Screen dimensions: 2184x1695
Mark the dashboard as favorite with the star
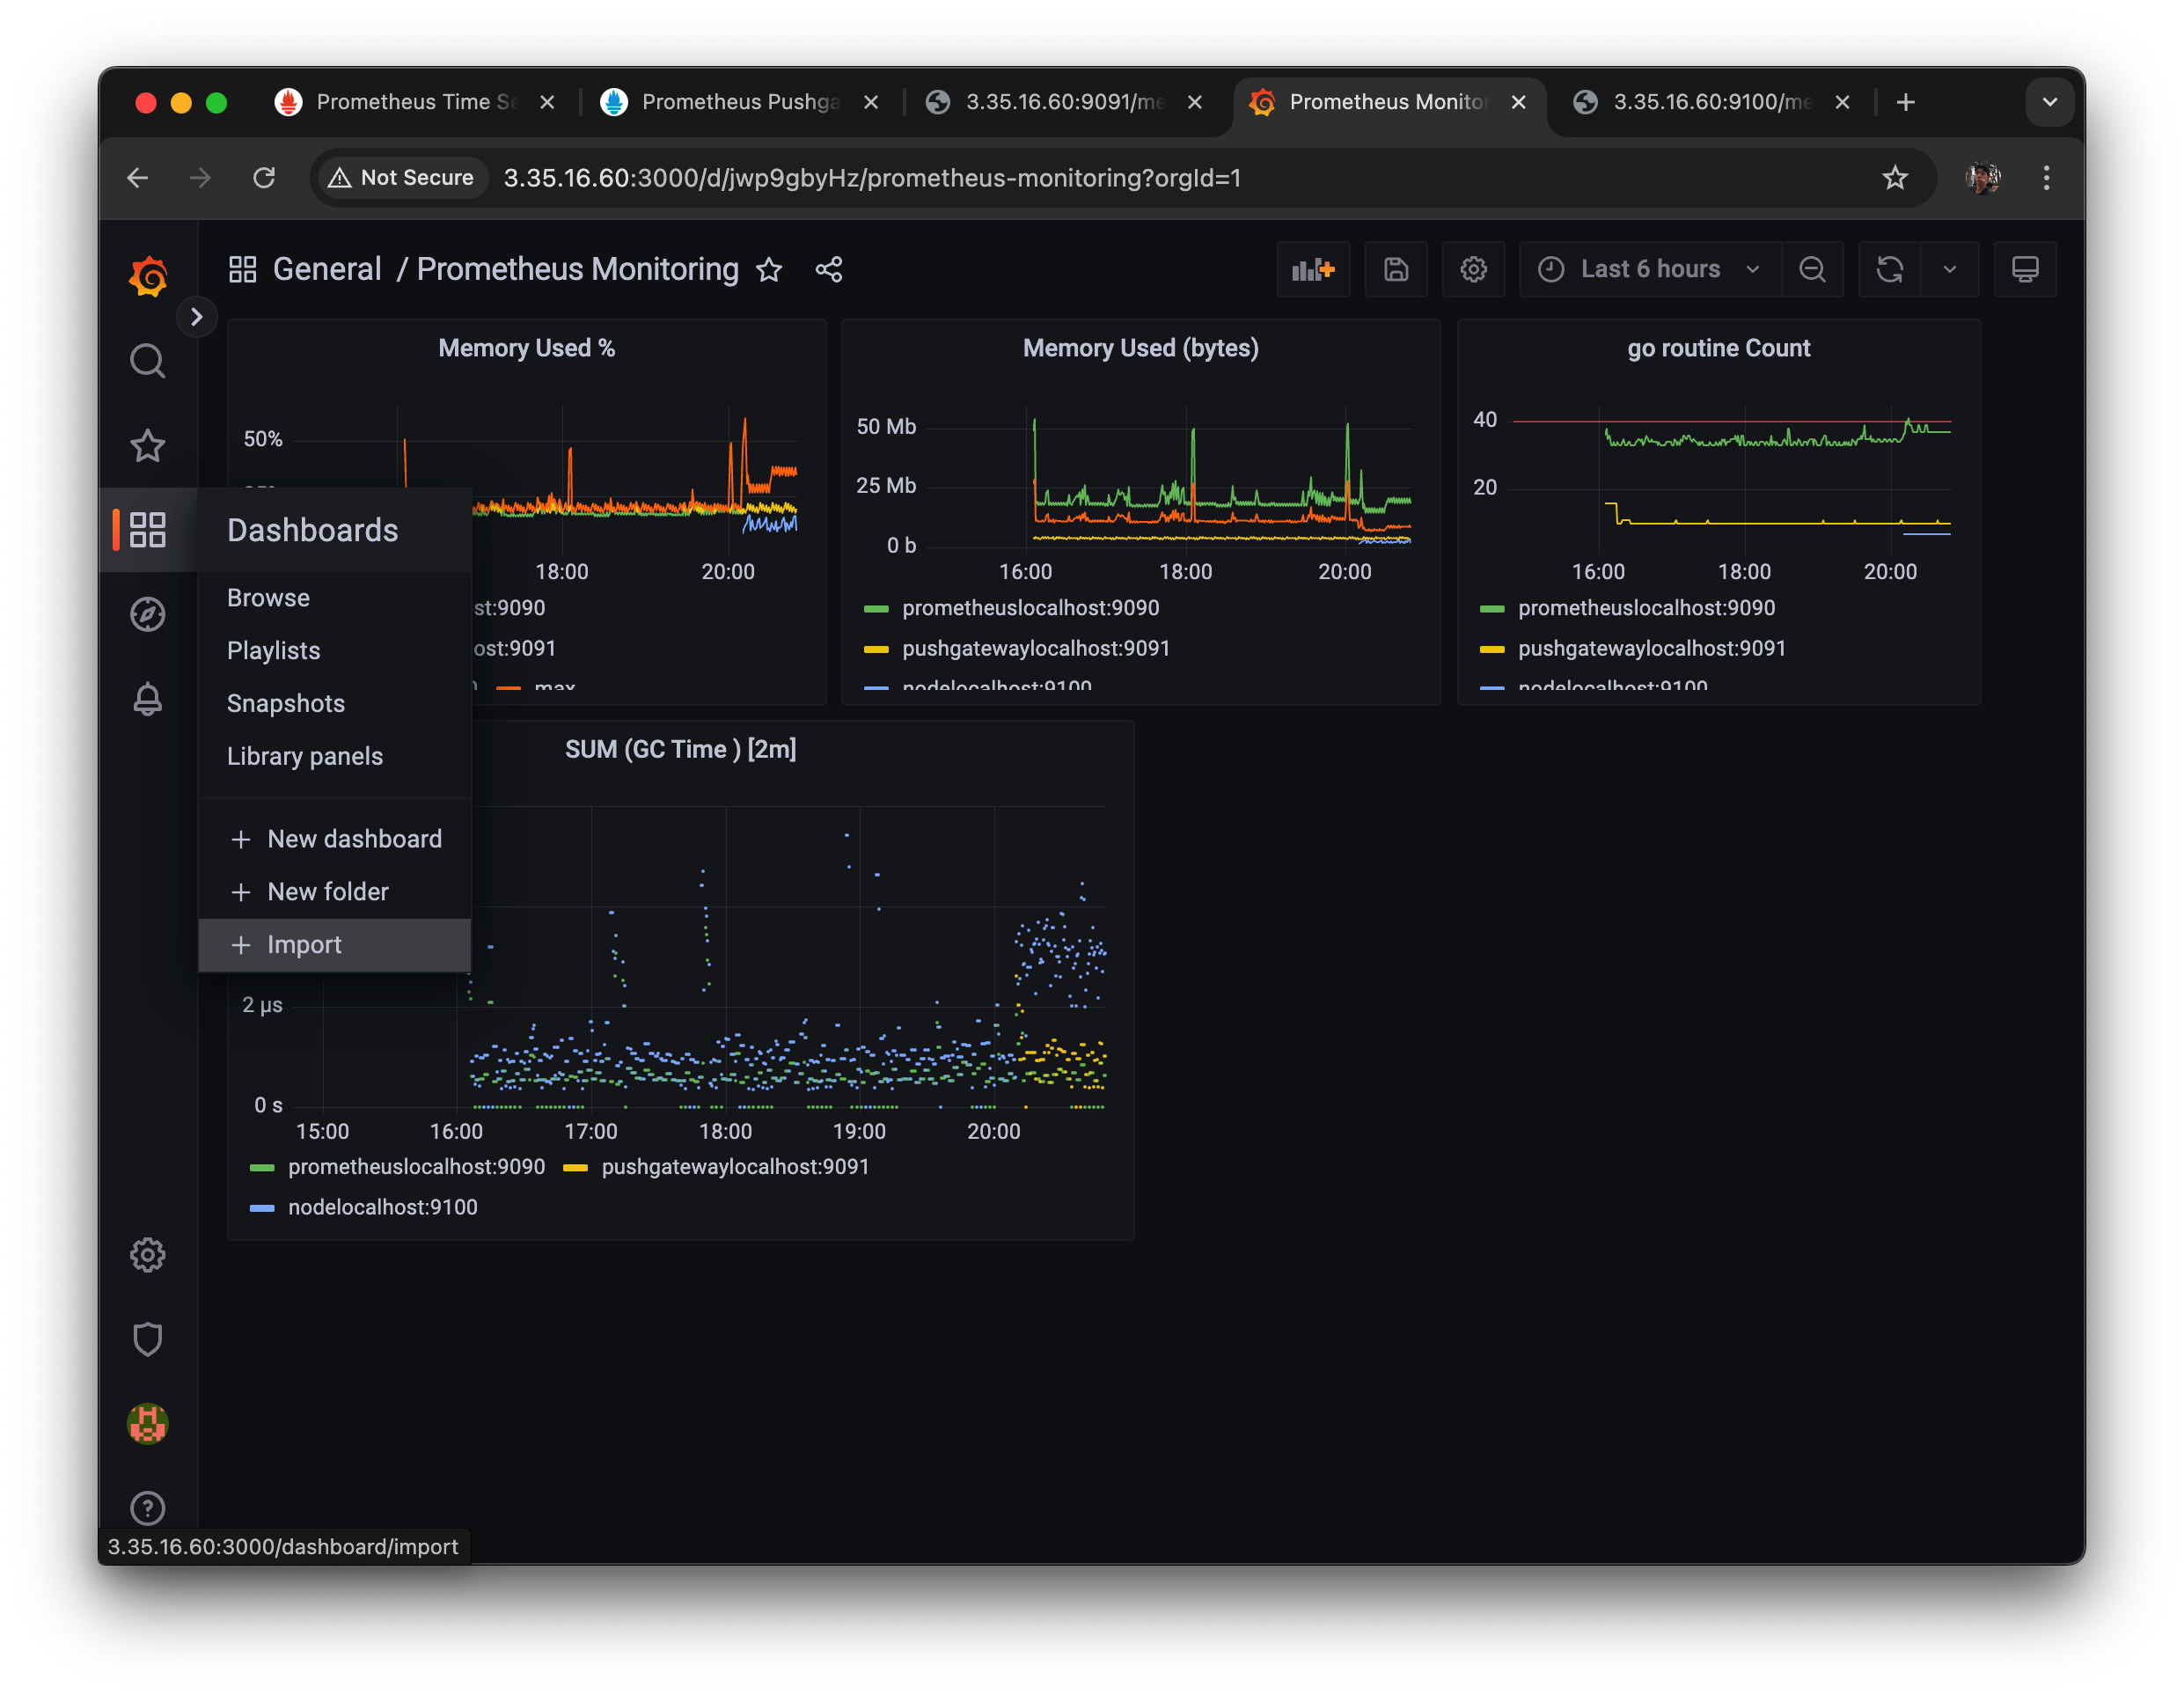pos(768,269)
